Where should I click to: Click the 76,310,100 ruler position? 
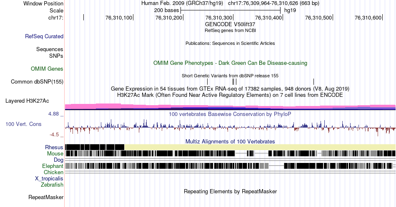click(x=119, y=17)
